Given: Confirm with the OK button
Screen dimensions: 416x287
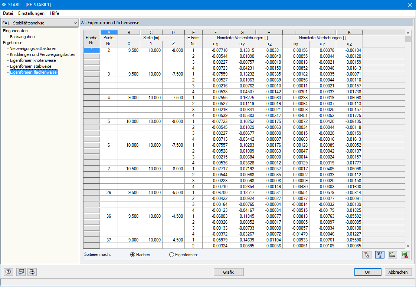Looking at the screenshot, I should click(367, 272).
